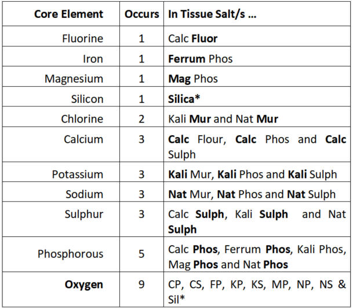
Task: Click the Mag Phos entry
Action: (193, 79)
